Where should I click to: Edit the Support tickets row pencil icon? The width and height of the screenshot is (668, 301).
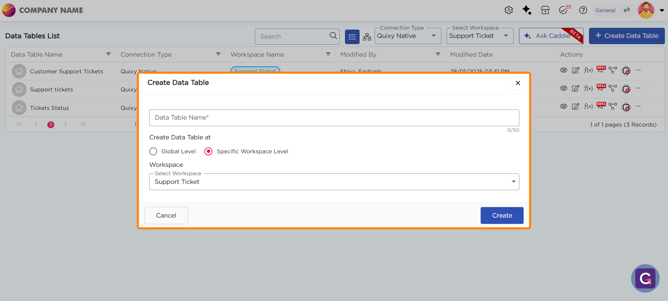coord(576,88)
